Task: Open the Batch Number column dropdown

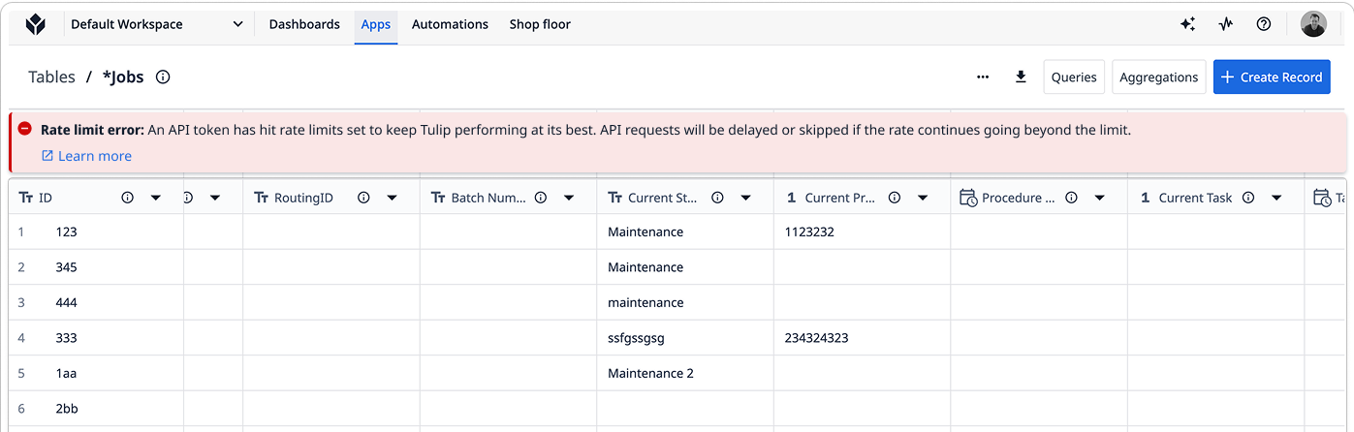Action: pos(569,198)
